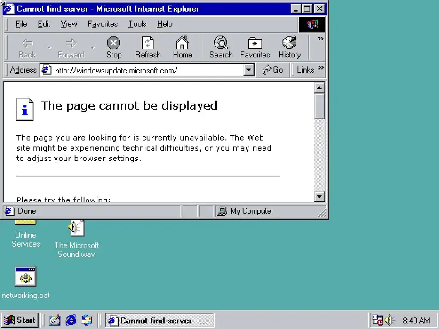Open the Back button history dropdown arrow

[x=49, y=48]
